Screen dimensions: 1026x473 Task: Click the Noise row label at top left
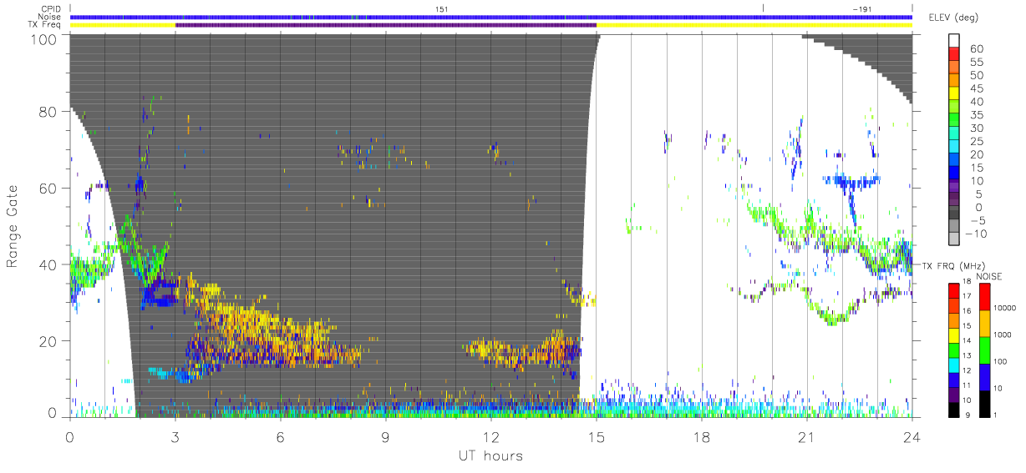coord(51,17)
